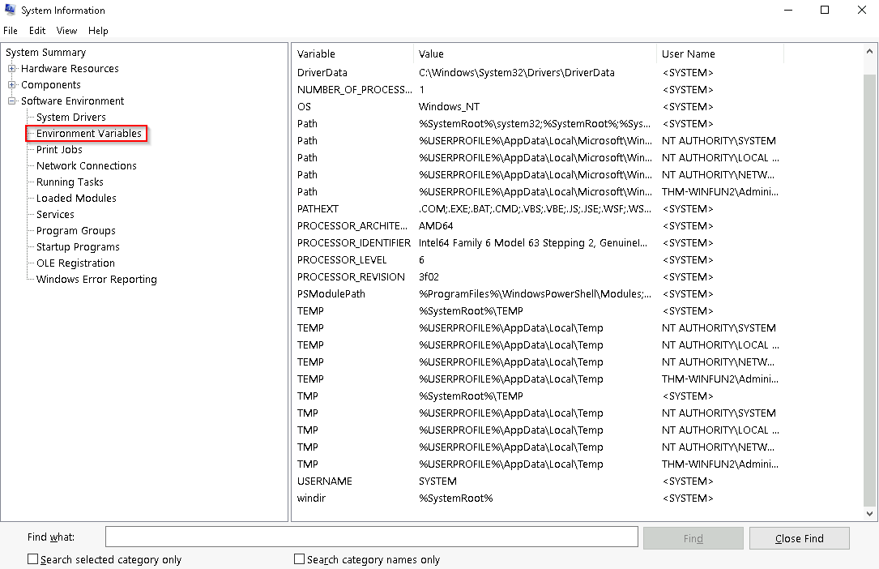Toggle Search category names only checkbox
This screenshot has height=569, width=879.
tap(300, 559)
